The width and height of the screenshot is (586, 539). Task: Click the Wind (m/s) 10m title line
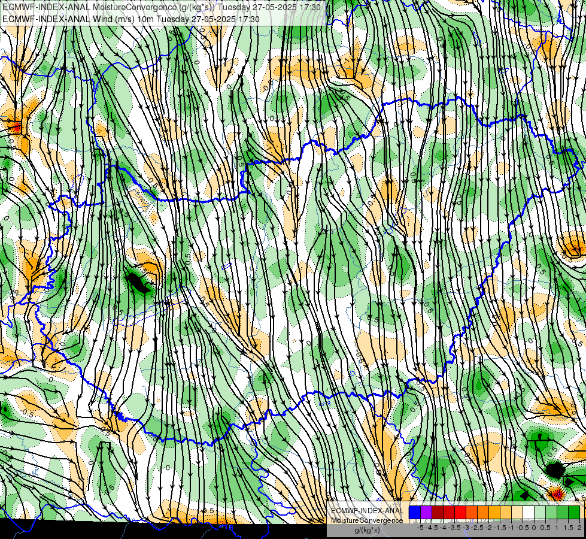coord(131,19)
